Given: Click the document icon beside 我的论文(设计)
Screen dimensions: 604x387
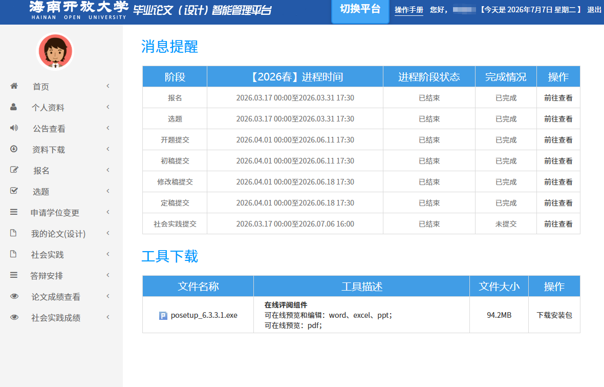Looking at the screenshot, I should point(13,233).
